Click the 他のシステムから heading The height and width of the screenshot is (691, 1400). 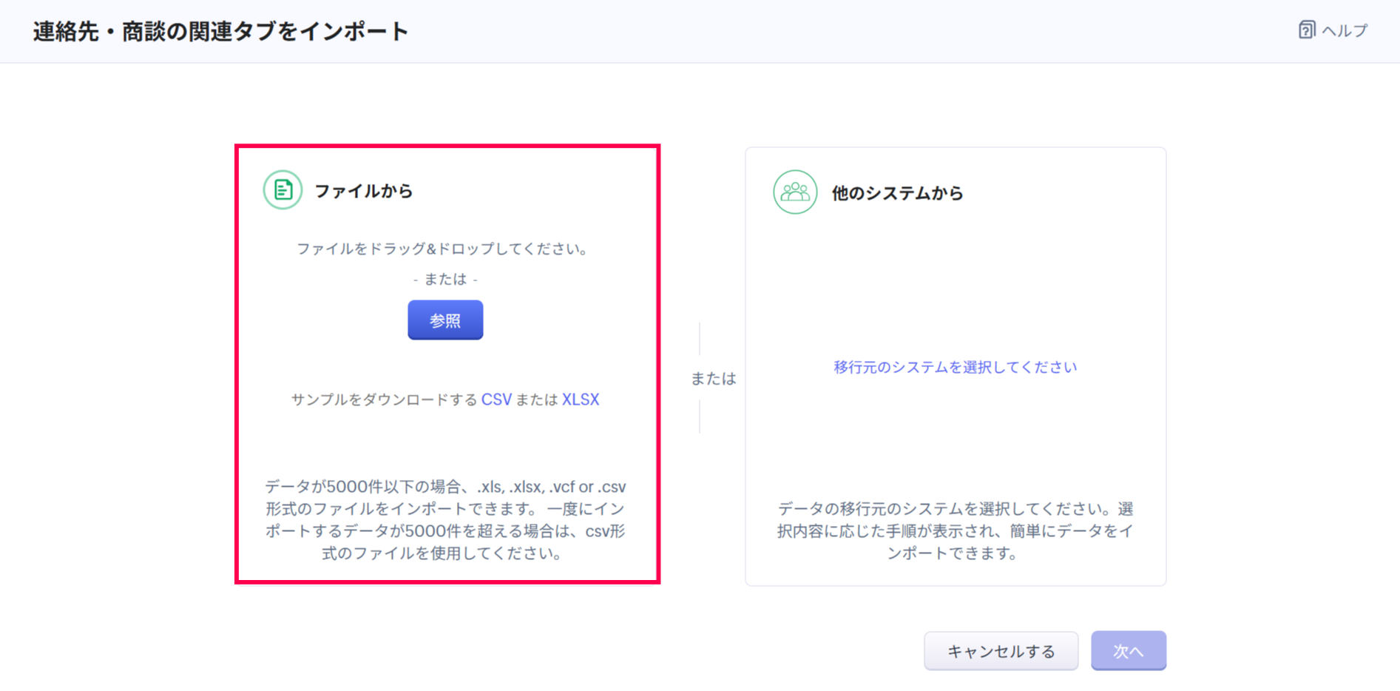(x=897, y=193)
